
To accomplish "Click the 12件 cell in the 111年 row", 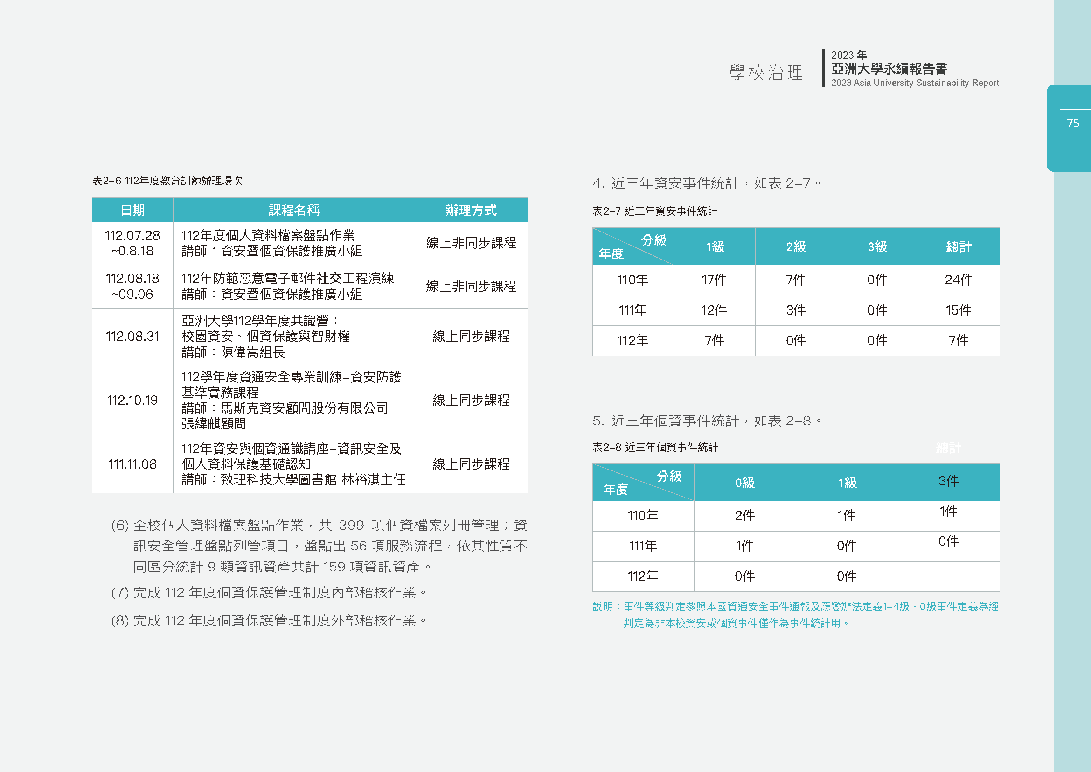I will [714, 310].
